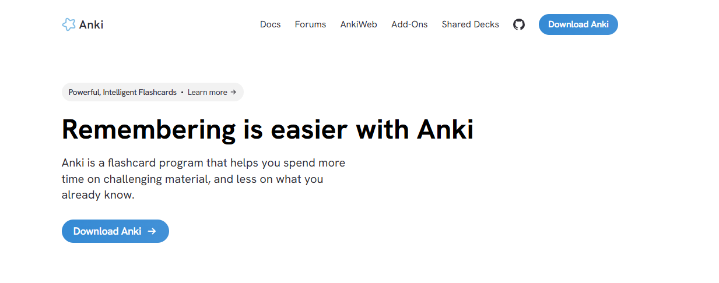Click the arrow inside the large Download Anki button
The image size is (719, 283).
pyautogui.click(x=152, y=231)
